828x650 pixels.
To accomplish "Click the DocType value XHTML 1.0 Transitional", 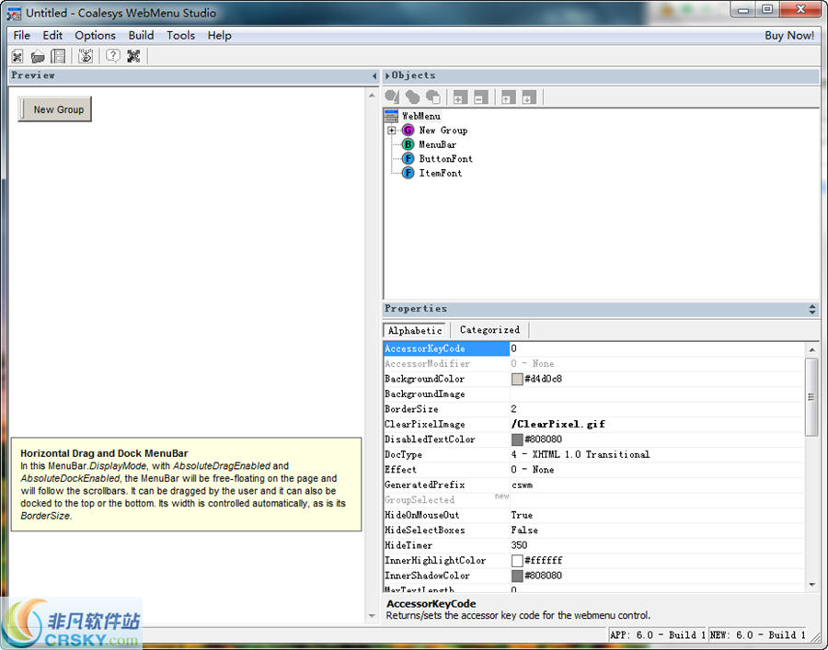I will (x=580, y=454).
